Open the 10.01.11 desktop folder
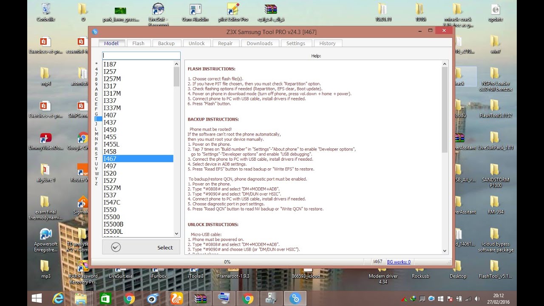Screen dimensions: 544x306 [383, 13]
